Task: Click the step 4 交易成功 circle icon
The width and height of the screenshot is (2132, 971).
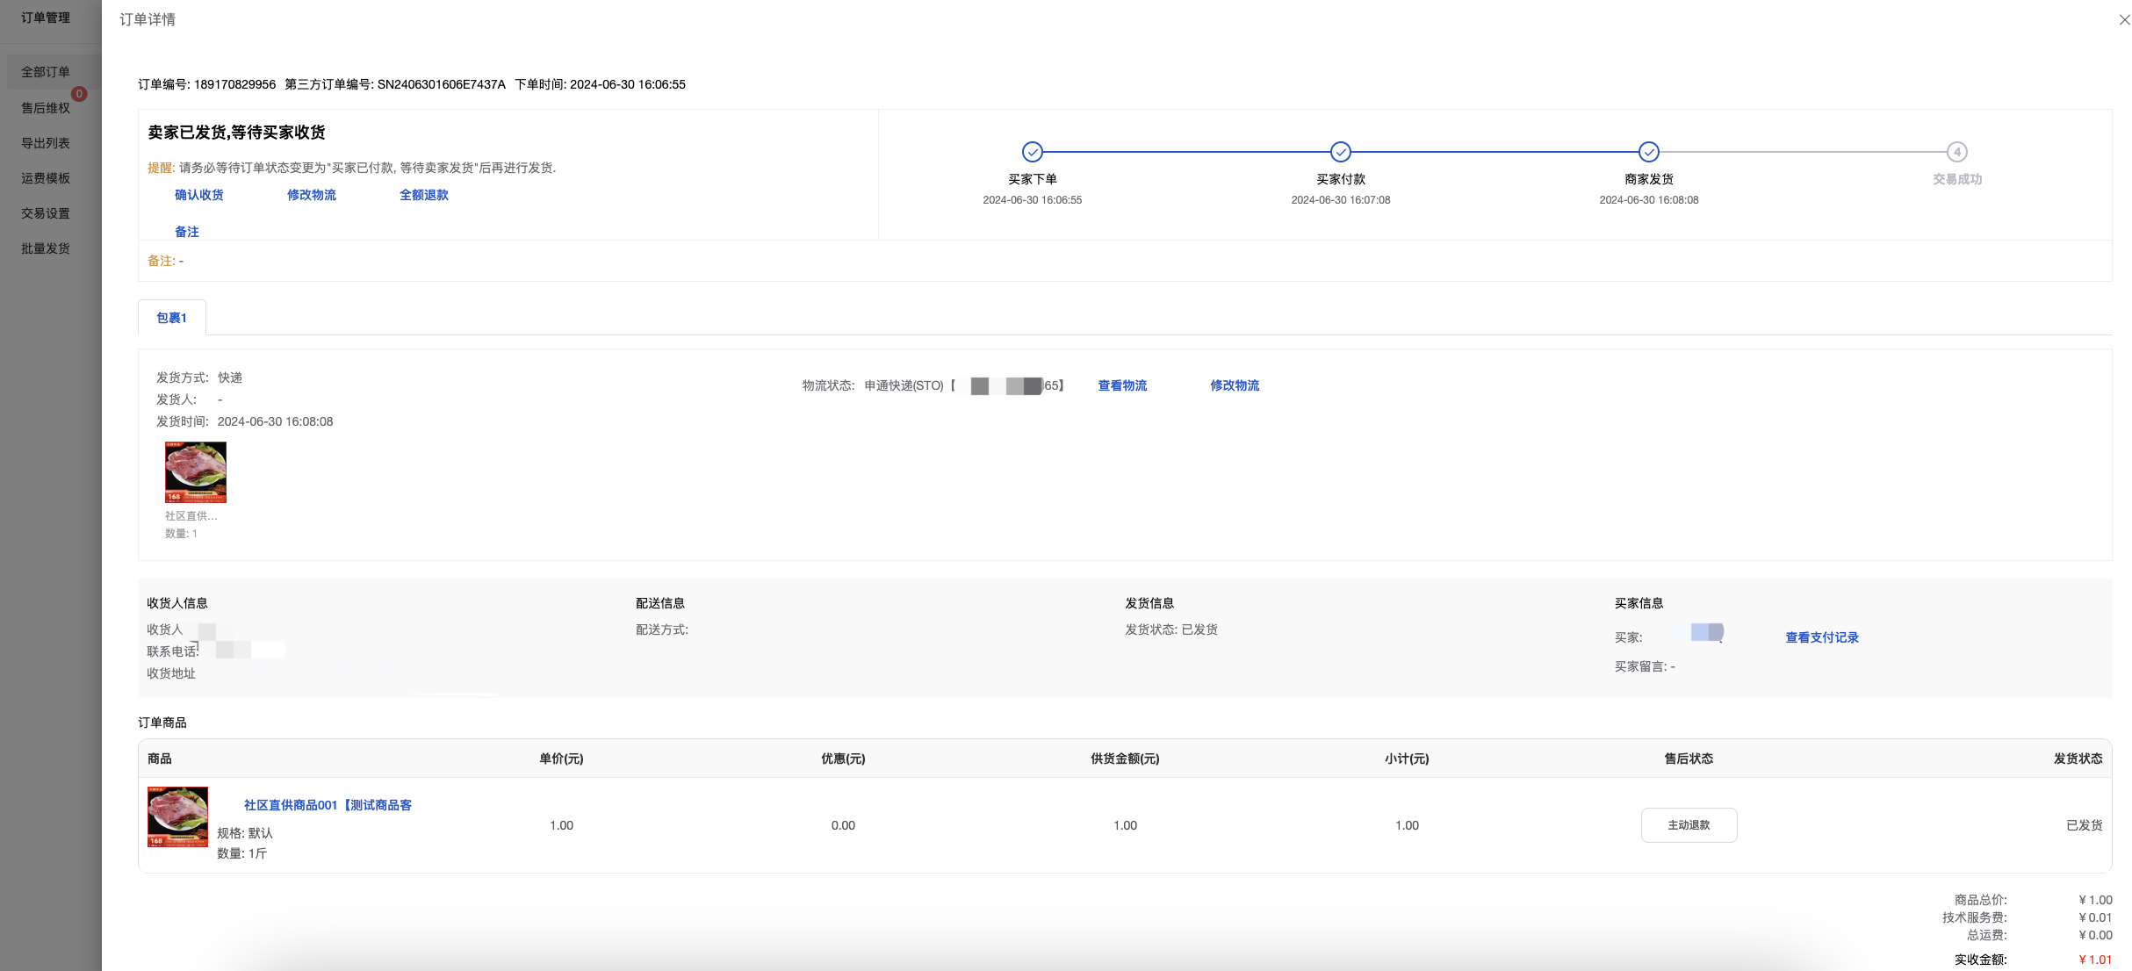Action: tap(1956, 152)
